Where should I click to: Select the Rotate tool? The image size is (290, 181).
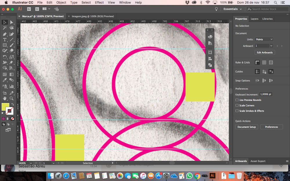[x=5, y=57]
